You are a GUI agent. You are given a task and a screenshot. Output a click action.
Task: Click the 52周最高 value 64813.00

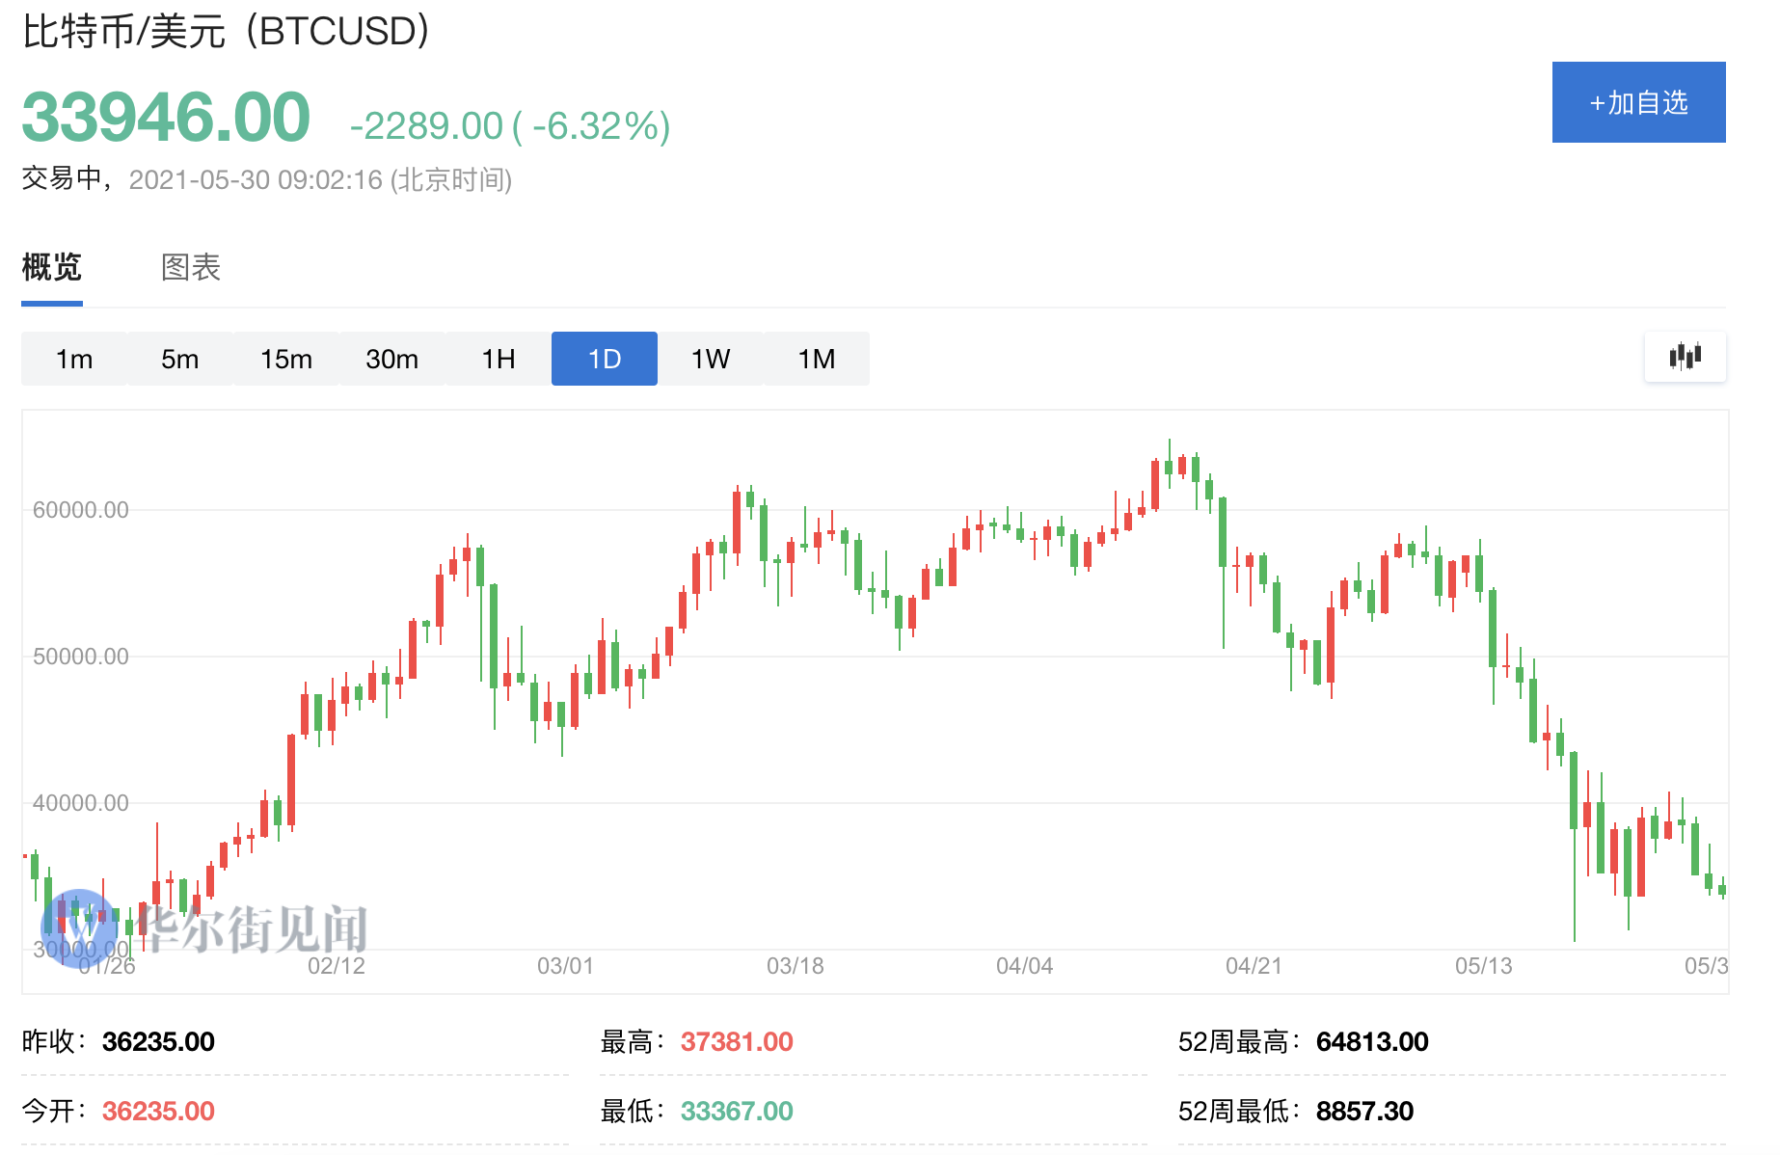[1373, 1041]
